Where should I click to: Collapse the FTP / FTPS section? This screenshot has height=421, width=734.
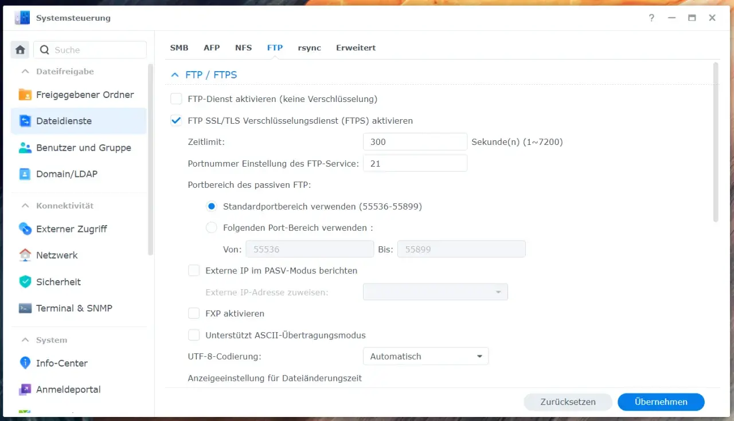point(175,75)
